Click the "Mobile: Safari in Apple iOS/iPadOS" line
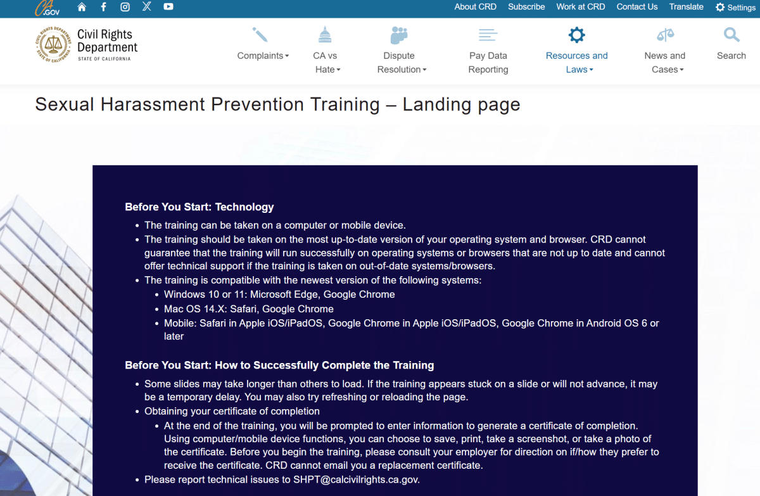760x496 pixels. (412, 330)
